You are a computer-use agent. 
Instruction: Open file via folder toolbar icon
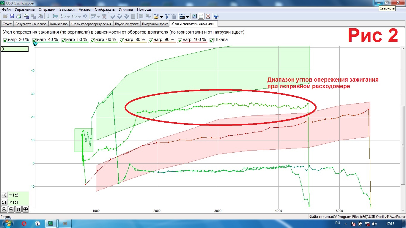[5, 16]
